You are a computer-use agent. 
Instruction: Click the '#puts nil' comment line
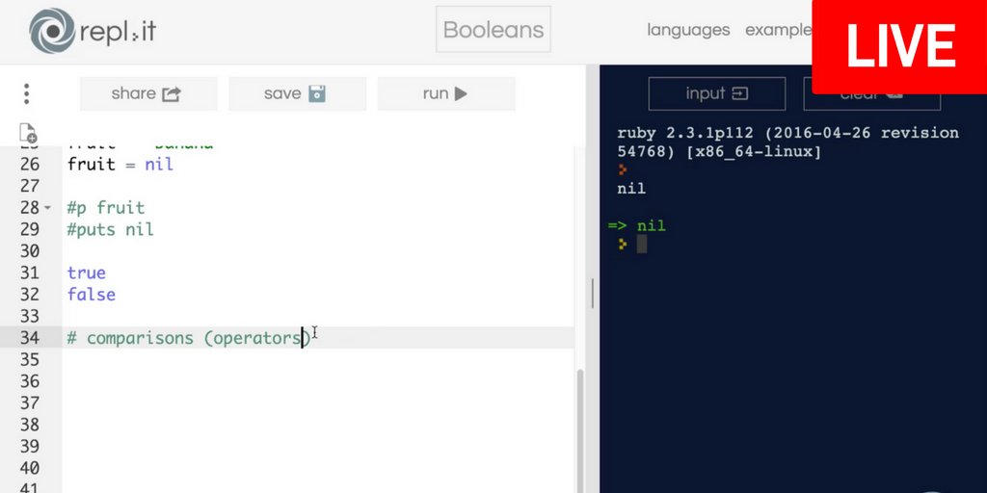coord(110,229)
